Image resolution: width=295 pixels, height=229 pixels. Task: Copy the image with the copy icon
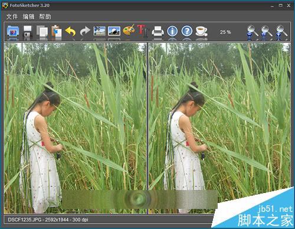click(42, 31)
